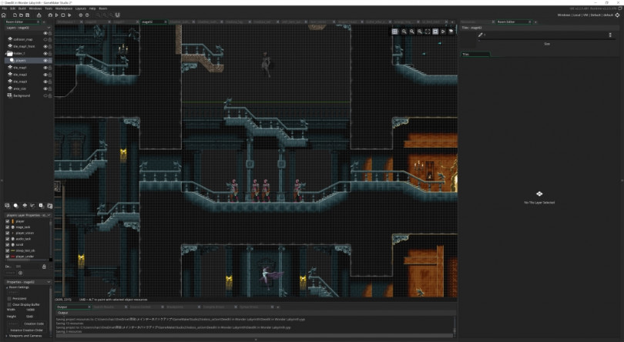Collapse the folder_1 layer folder
This screenshot has height=342, width=624.
point(5,53)
